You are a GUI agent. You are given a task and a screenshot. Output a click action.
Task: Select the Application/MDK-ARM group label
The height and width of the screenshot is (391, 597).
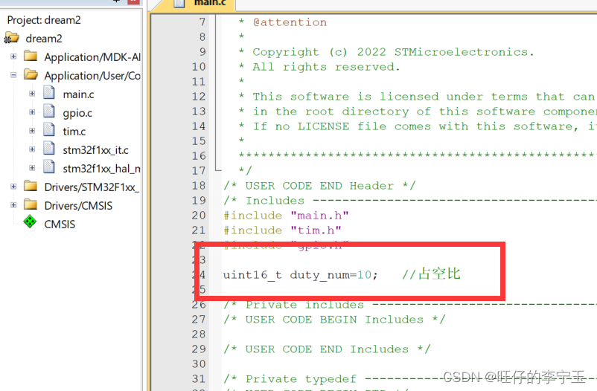pyautogui.click(x=92, y=57)
